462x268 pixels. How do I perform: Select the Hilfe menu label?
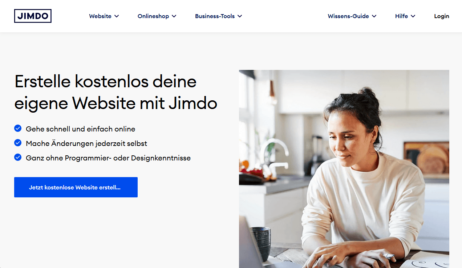click(x=401, y=16)
